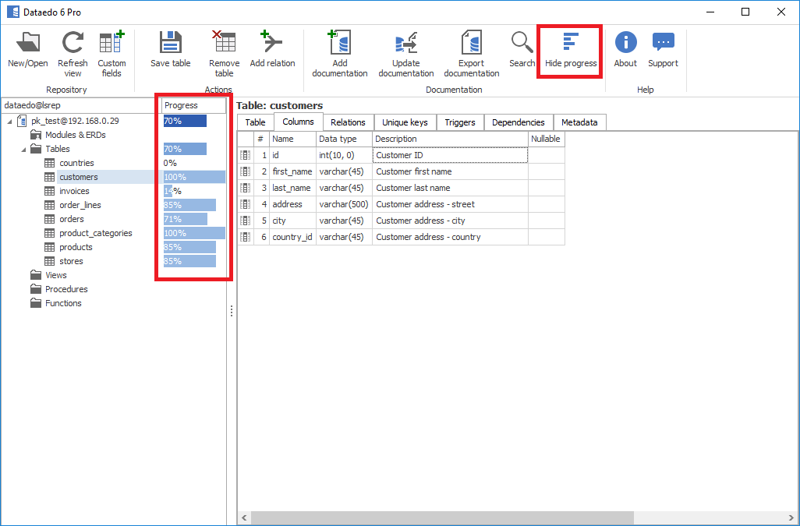Image resolution: width=800 pixels, height=526 pixels.
Task: Click the Search toolbar button
Action: tap(522, 50)
